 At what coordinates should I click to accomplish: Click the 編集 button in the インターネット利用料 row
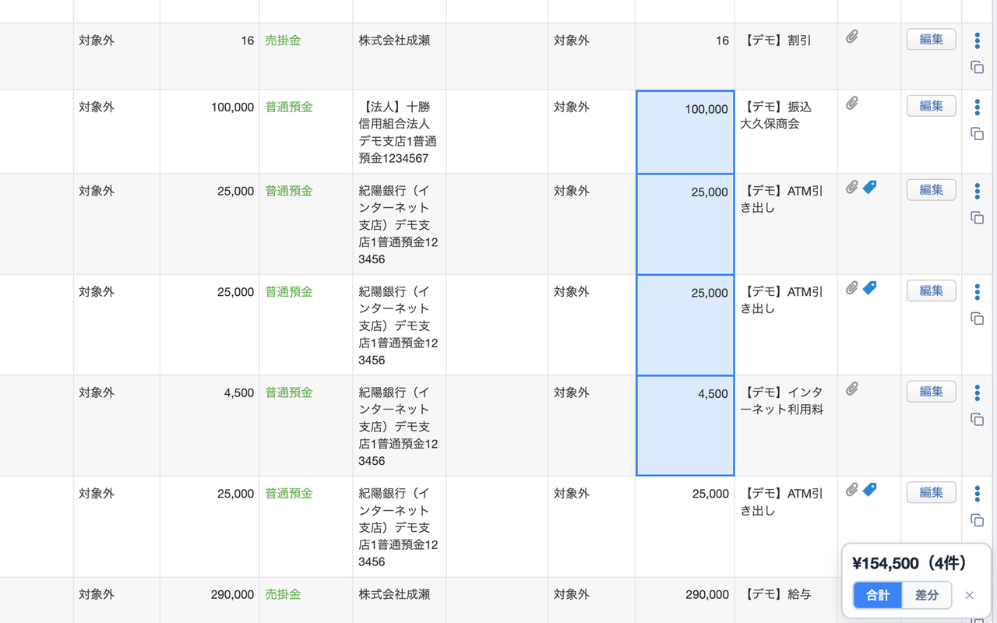click(931, 392)
